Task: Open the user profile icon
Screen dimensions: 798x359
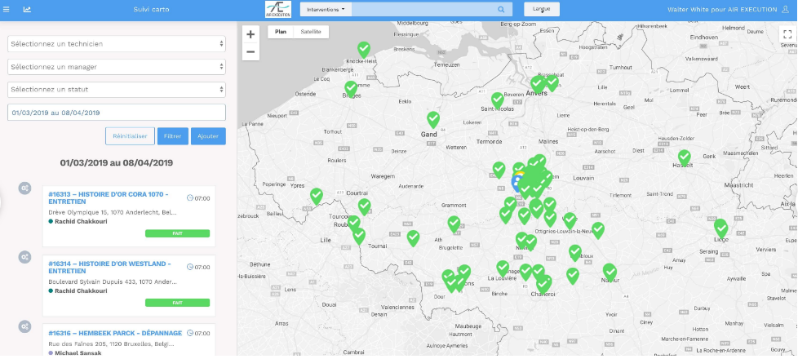Action: tap(785, 9)
